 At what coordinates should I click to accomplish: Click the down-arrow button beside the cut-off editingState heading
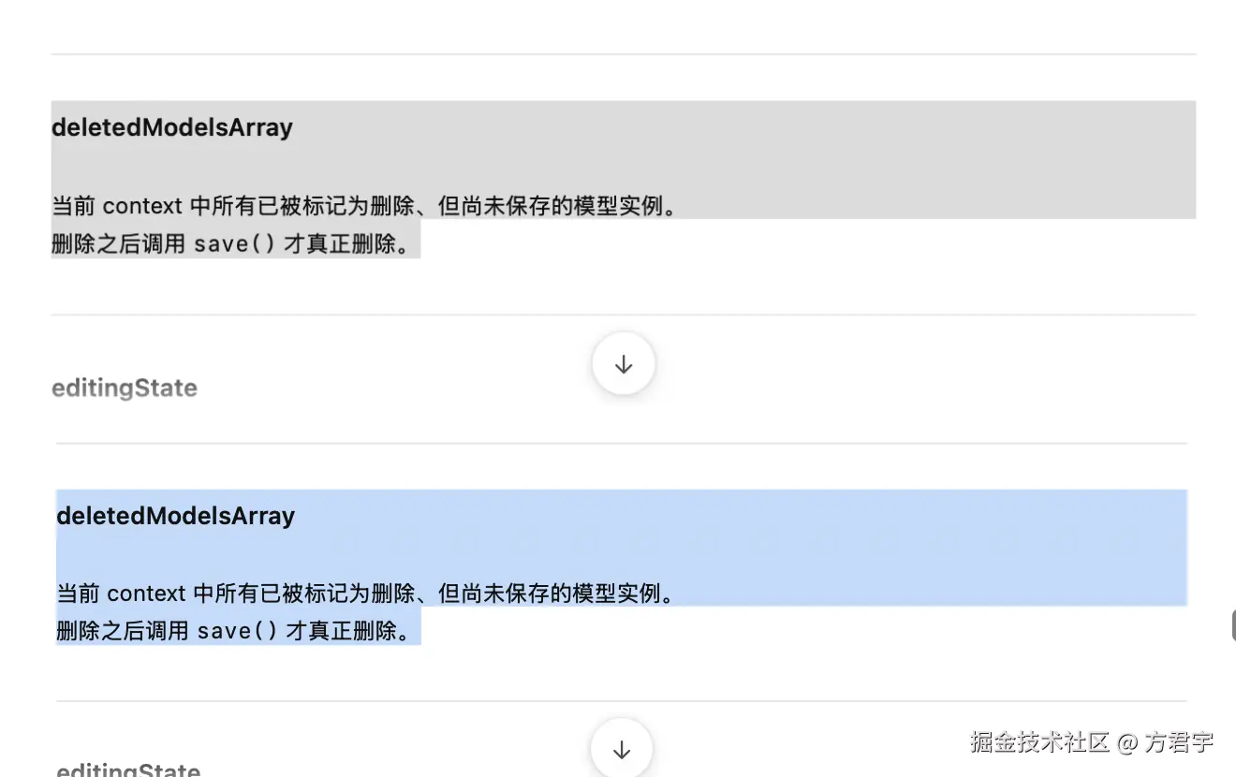coord(621,749)
